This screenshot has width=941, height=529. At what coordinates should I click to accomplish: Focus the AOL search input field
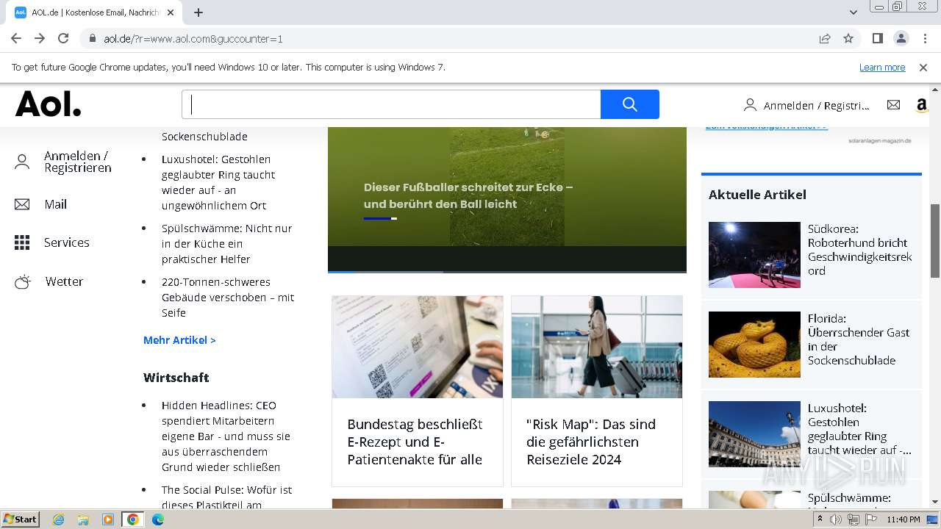[391, 104]
